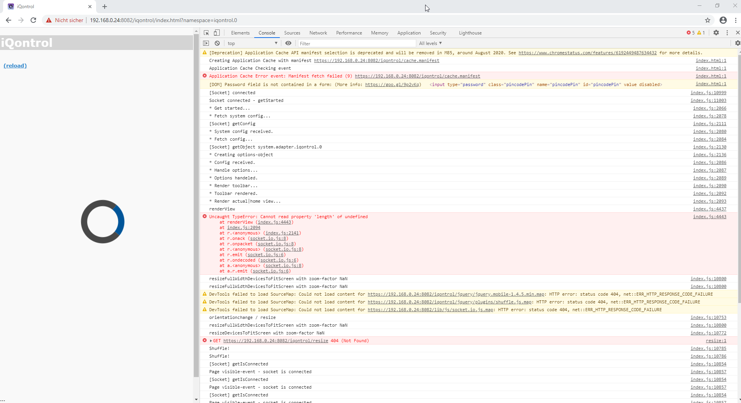Click the 'orientationchange / resize' log line
Image resolution: width=741 pixels, height=403 pixels.
[x=243, y=317]
